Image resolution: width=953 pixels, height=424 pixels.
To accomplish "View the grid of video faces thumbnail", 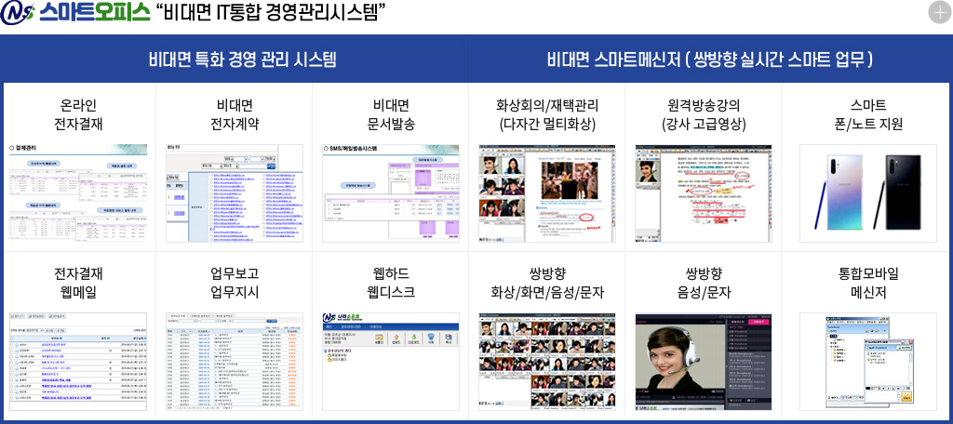I will click(x=547, y=362).
